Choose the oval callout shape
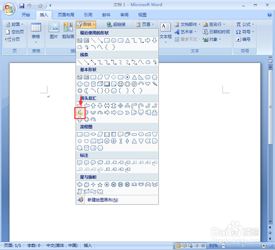 pos(93,163)
